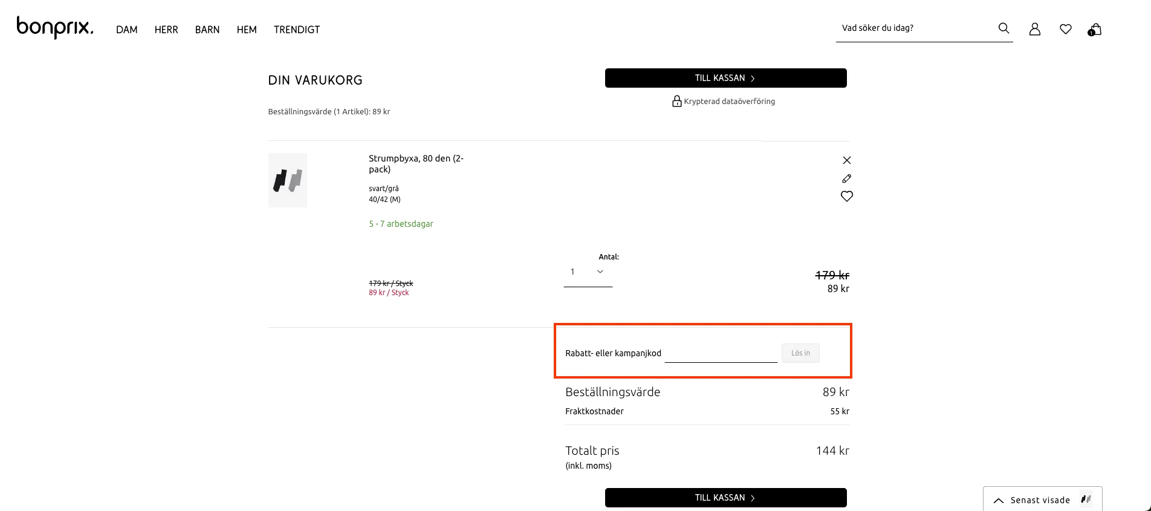Screen dimensions: 1151x511
Task: Click the top TILL KASSAN button
Action: [725, 78]
